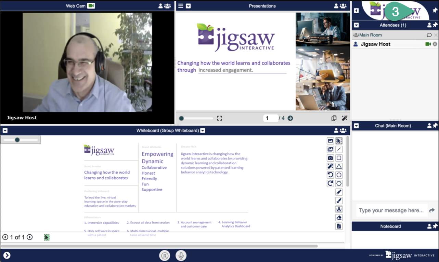Image resolution: width=439 pixels, height=262 pixels.
Task: Open the Chat (Main Room) panel dropdown
Action: tap(356, 126)
